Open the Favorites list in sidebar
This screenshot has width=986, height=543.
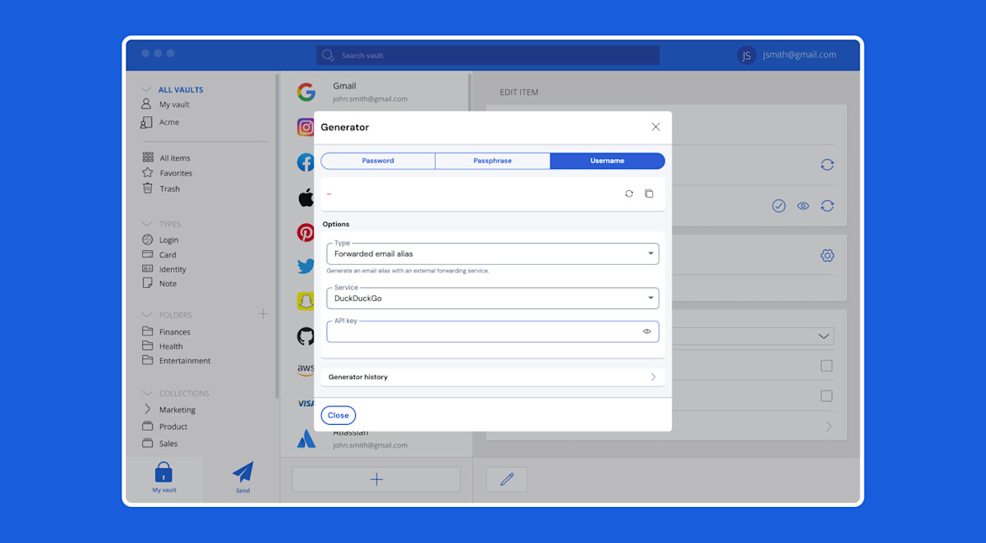[x=175, y=173]
